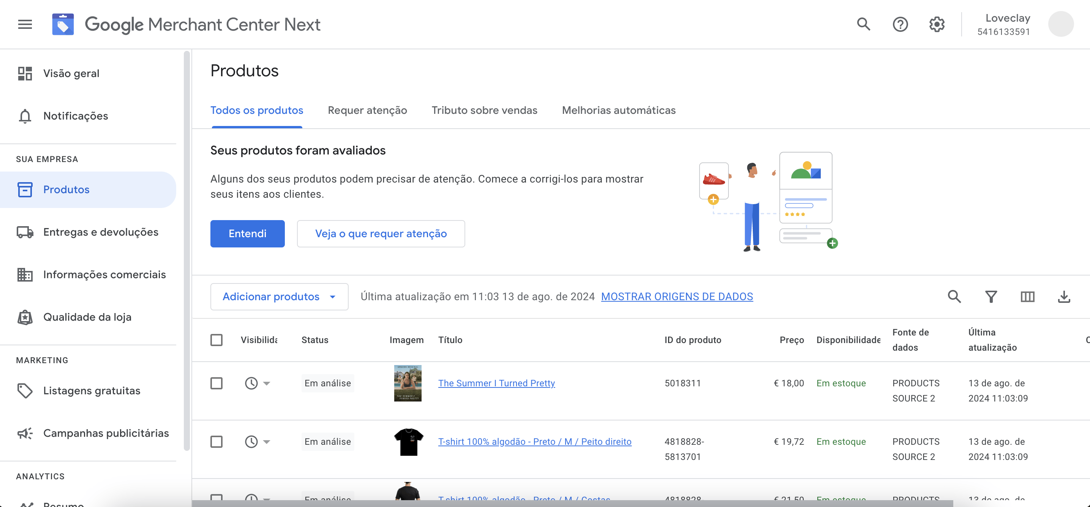Click the search icon above the product list
Image resolution: width=1090 pixels, height=507 pixels.
(954, 296)
